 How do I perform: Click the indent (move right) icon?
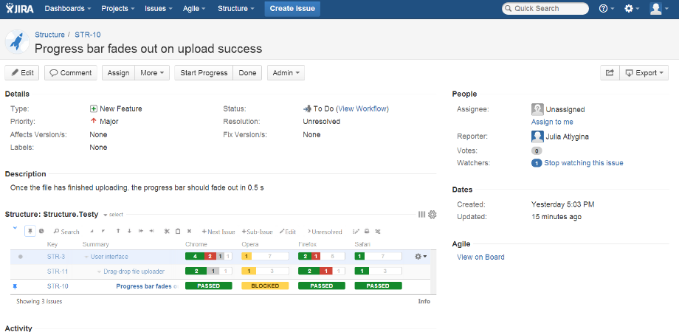[151, 231]
